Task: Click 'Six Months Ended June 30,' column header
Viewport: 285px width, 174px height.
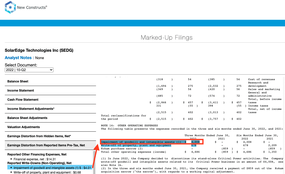Action: pos(257,135)
